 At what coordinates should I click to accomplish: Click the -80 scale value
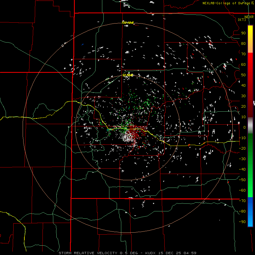(242, 211)
